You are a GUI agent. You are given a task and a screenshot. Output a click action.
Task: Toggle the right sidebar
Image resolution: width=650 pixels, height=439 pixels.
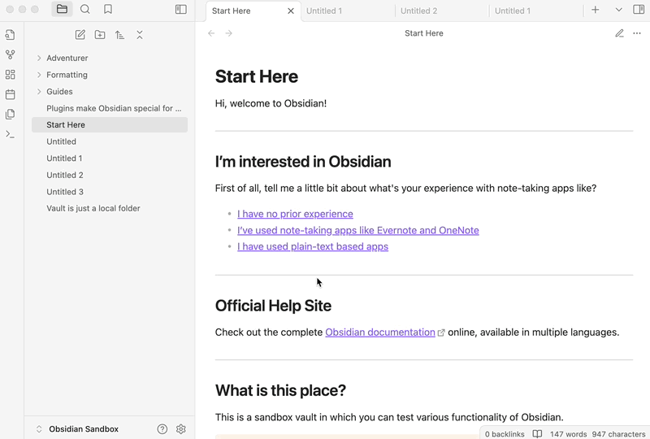[x=639, y=10]
